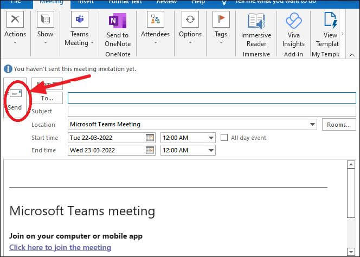Click the info icon in notification bar
The width and height of the screenshot is (360, 257).
[8, 69]
